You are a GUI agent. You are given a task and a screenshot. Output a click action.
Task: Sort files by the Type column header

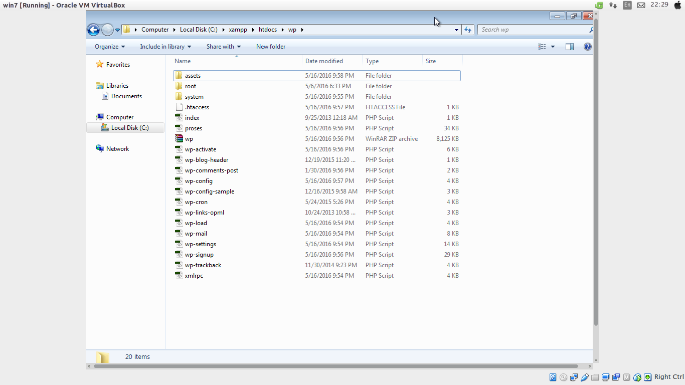393,61
